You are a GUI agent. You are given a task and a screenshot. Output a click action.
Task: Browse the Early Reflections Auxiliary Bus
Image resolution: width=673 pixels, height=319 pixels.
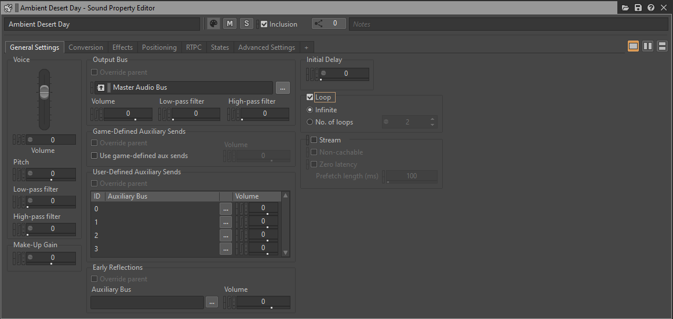coord(212,302)
